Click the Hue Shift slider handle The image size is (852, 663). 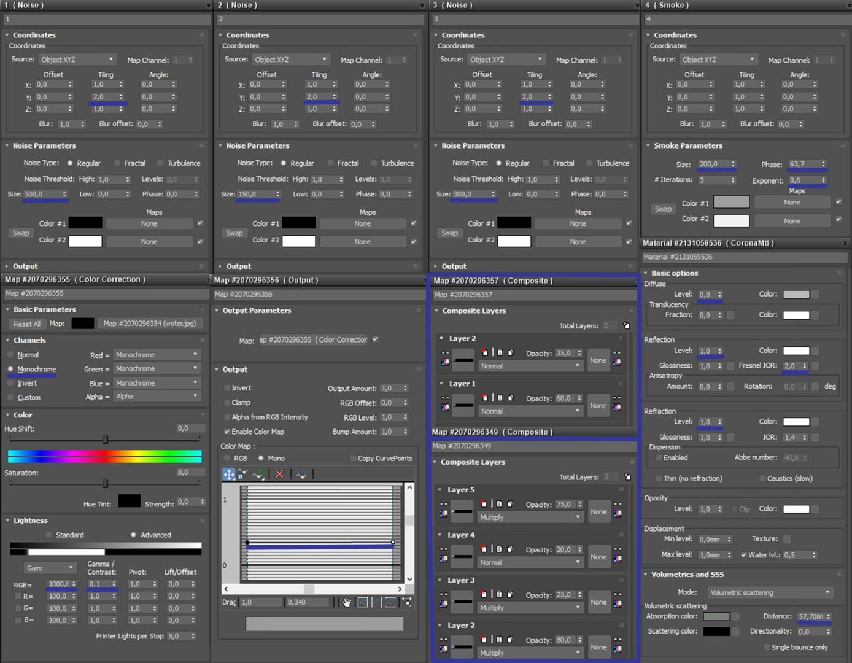106,440
